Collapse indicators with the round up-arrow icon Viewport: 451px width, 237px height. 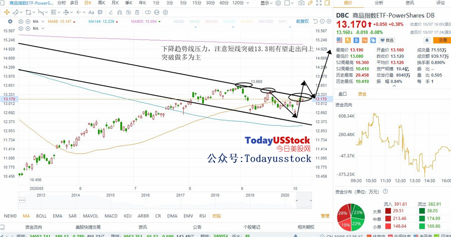coord(10,21)
